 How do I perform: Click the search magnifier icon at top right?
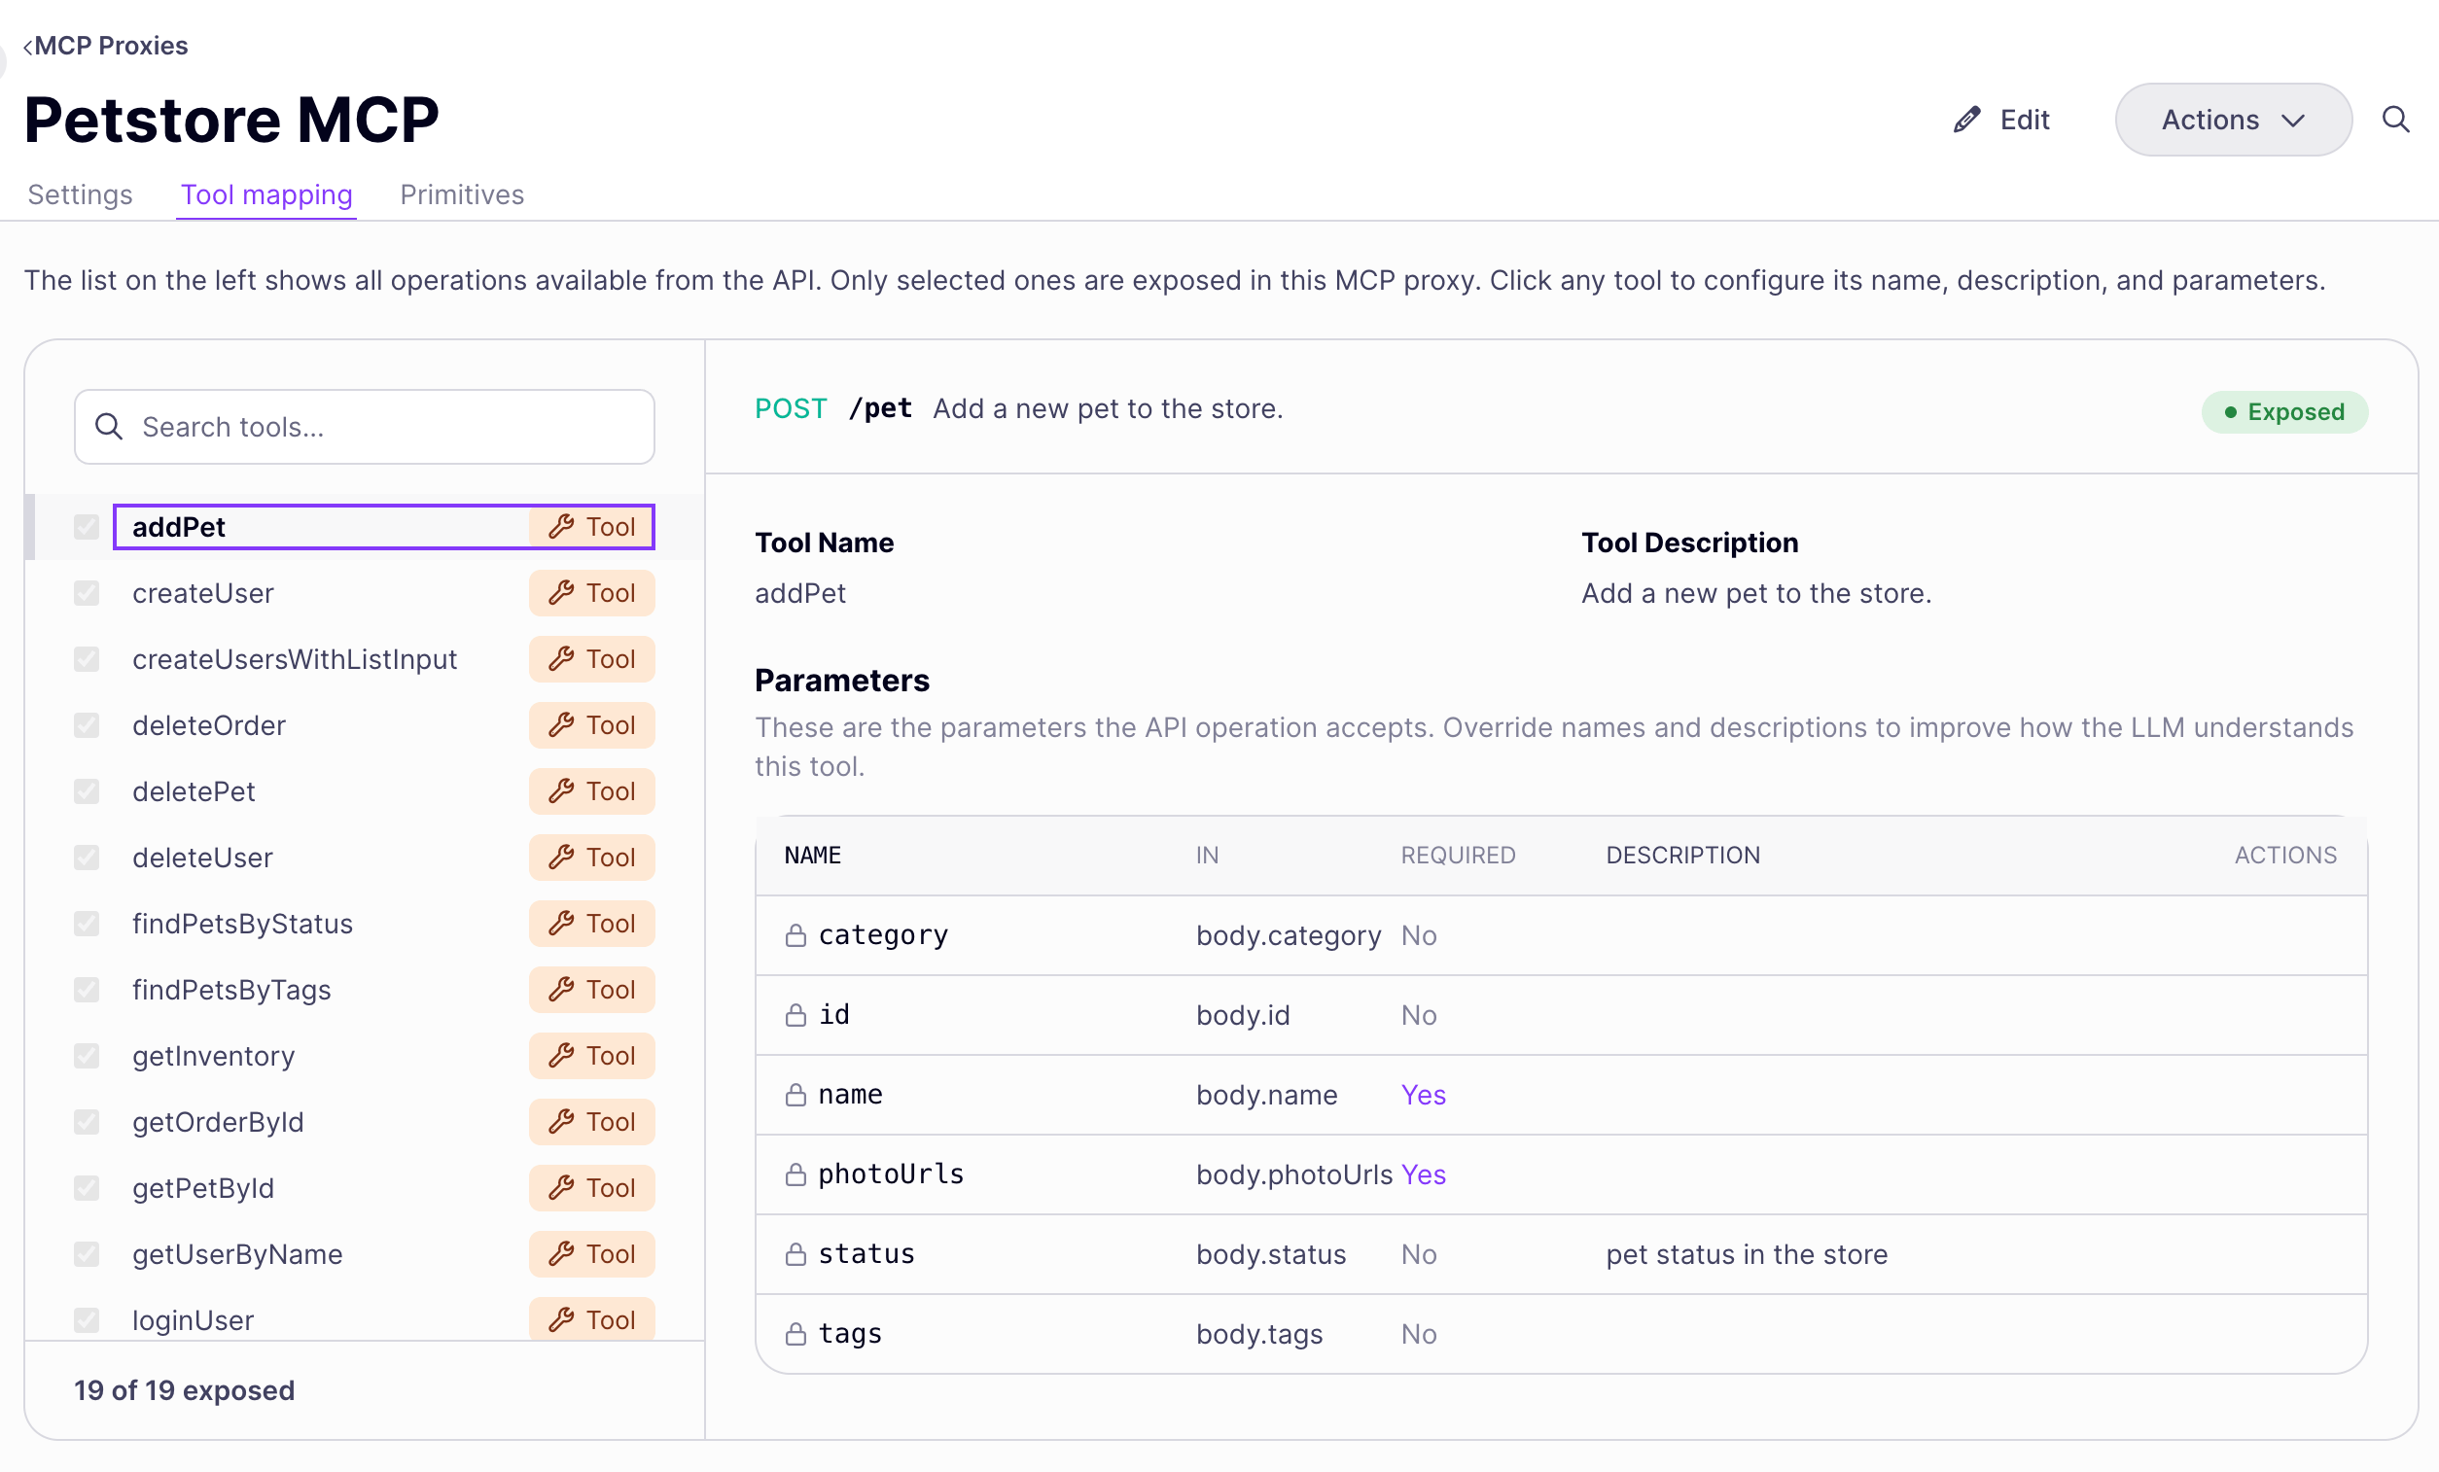click(2394, 120)
